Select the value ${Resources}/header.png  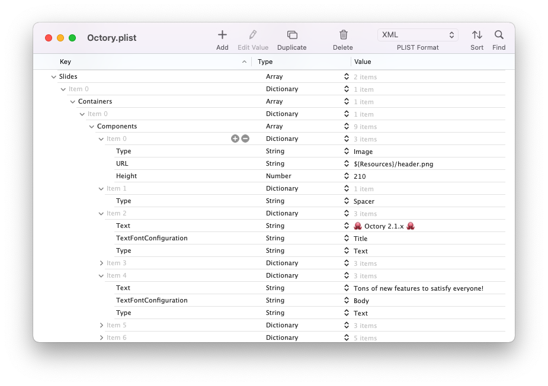pos(393,164)
